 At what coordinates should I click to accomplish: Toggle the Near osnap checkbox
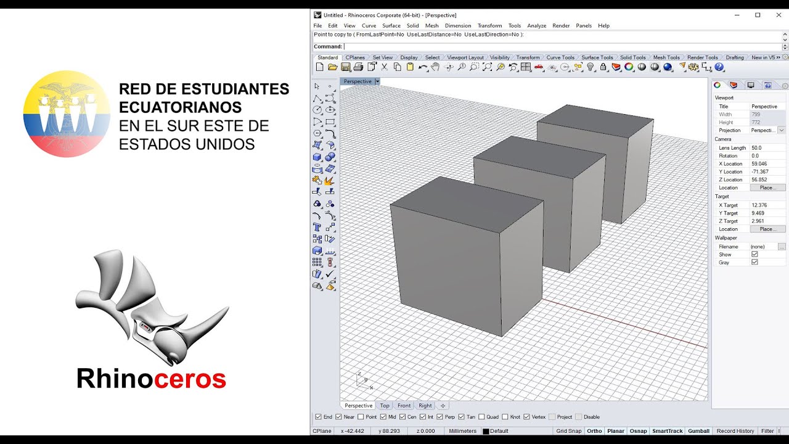(338, 417)
